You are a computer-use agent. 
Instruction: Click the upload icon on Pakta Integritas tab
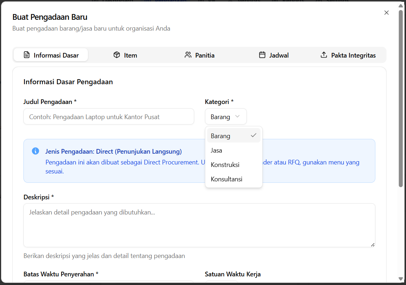click(x=324, y=55)
